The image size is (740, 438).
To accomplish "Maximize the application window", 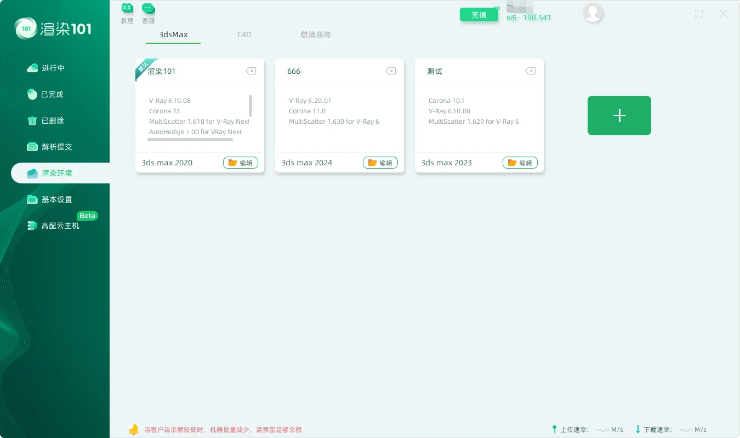I will tap(699, 14).
